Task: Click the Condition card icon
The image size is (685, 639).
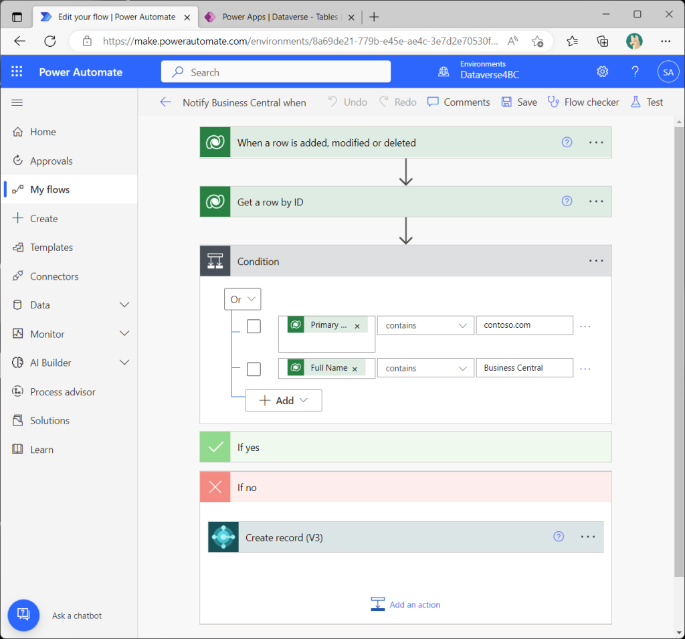Action: click(215, 261)
